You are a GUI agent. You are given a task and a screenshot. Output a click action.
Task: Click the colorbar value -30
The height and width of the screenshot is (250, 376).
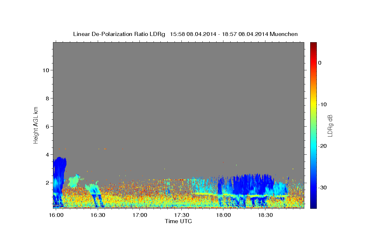pyautogui.click(x=322, y=187)
